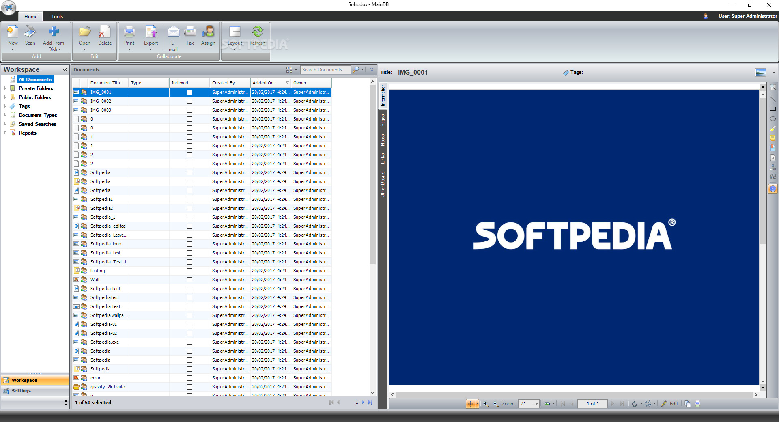779x422 pixels.
Task: Toggle Indexed checkbox for IMG_0002
Action: coord(189,101)
